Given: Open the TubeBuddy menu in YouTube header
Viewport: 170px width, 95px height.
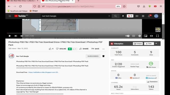Looking at the screenshot, I should point(130,16).
